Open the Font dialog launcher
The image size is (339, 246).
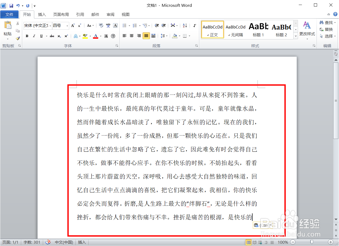pyautogui.click(x=117, y=46)
